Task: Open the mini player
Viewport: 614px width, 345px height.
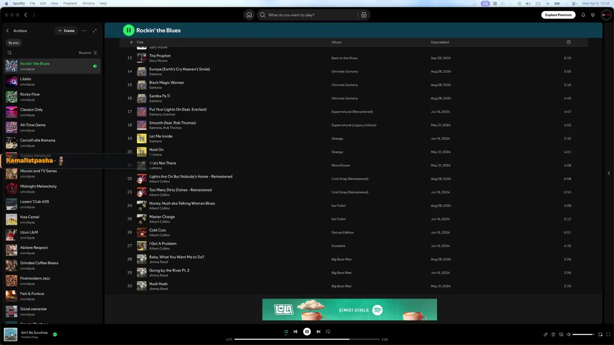Action: click(601, 334)
